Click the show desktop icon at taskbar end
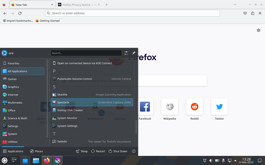This screenshot has height=165, width=265. (260, 160)
